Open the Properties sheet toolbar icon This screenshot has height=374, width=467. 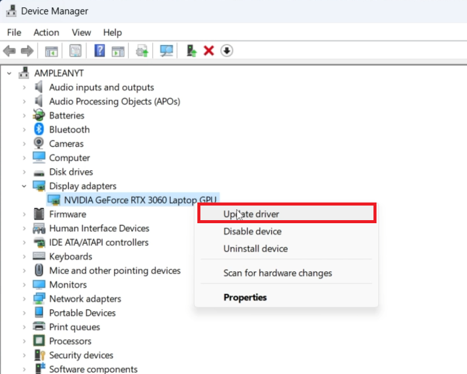(75, 50)
